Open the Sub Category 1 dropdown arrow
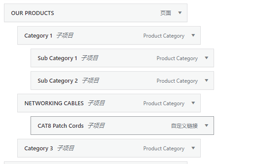This screenshot has height=164, width=257. 206,58
